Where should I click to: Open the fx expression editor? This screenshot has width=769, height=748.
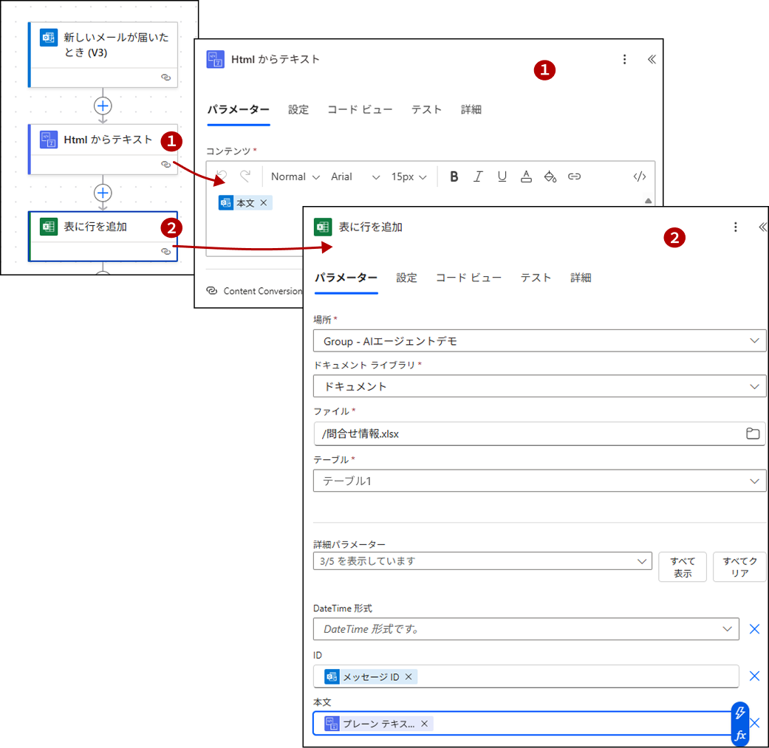pos(740,735)
